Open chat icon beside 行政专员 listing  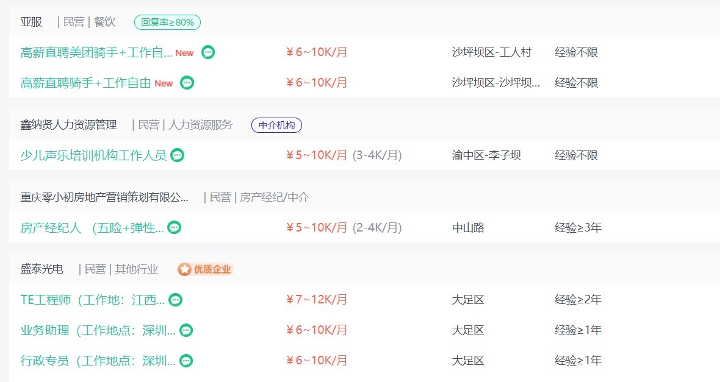(x=186, y=361)
